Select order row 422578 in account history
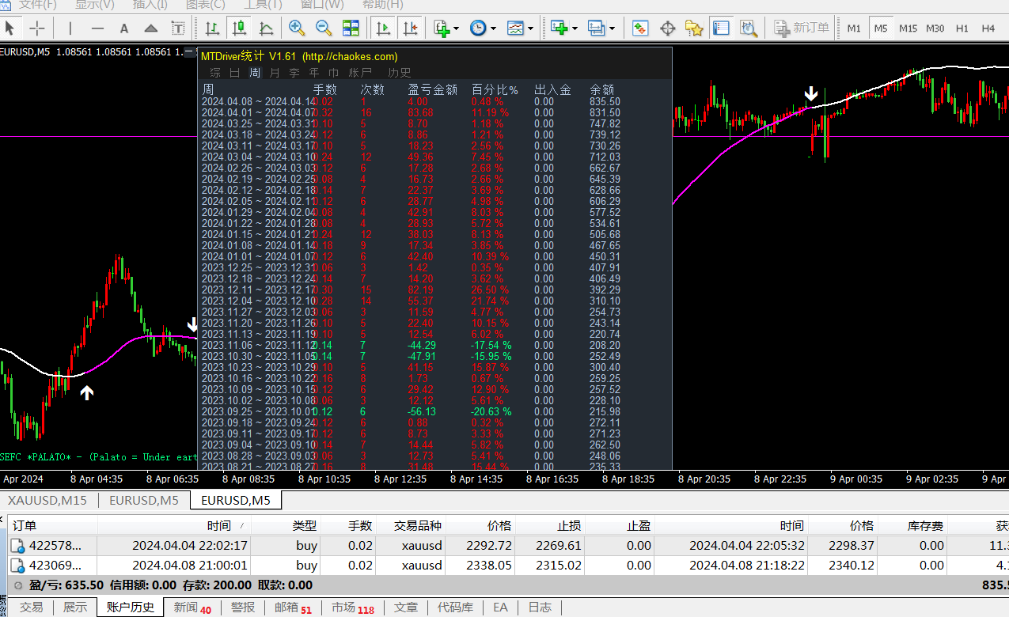Viewport: 1009px width, 617px height. (x=508, y=545)
